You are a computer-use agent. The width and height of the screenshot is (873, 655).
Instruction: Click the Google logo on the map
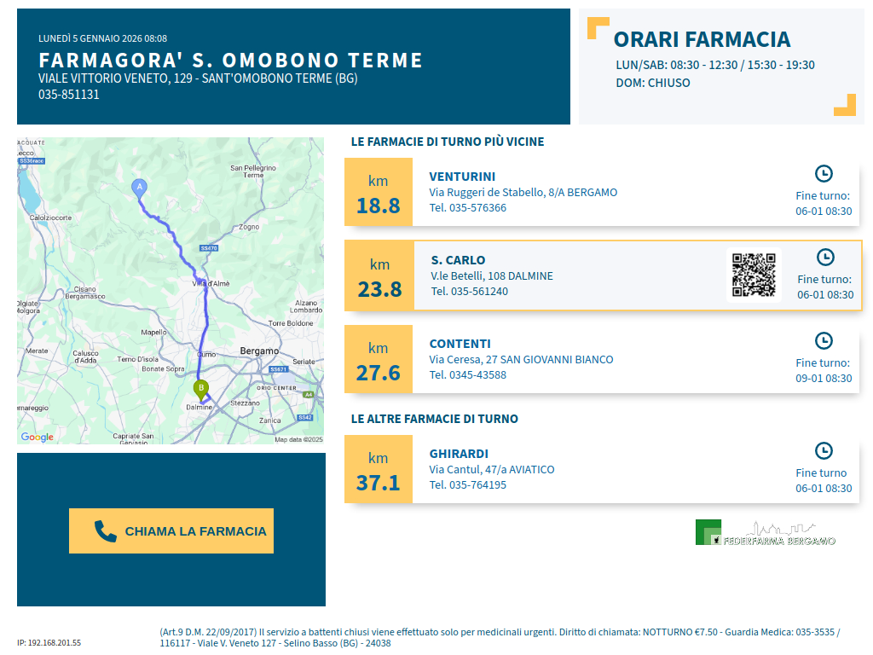click(38, 438)
